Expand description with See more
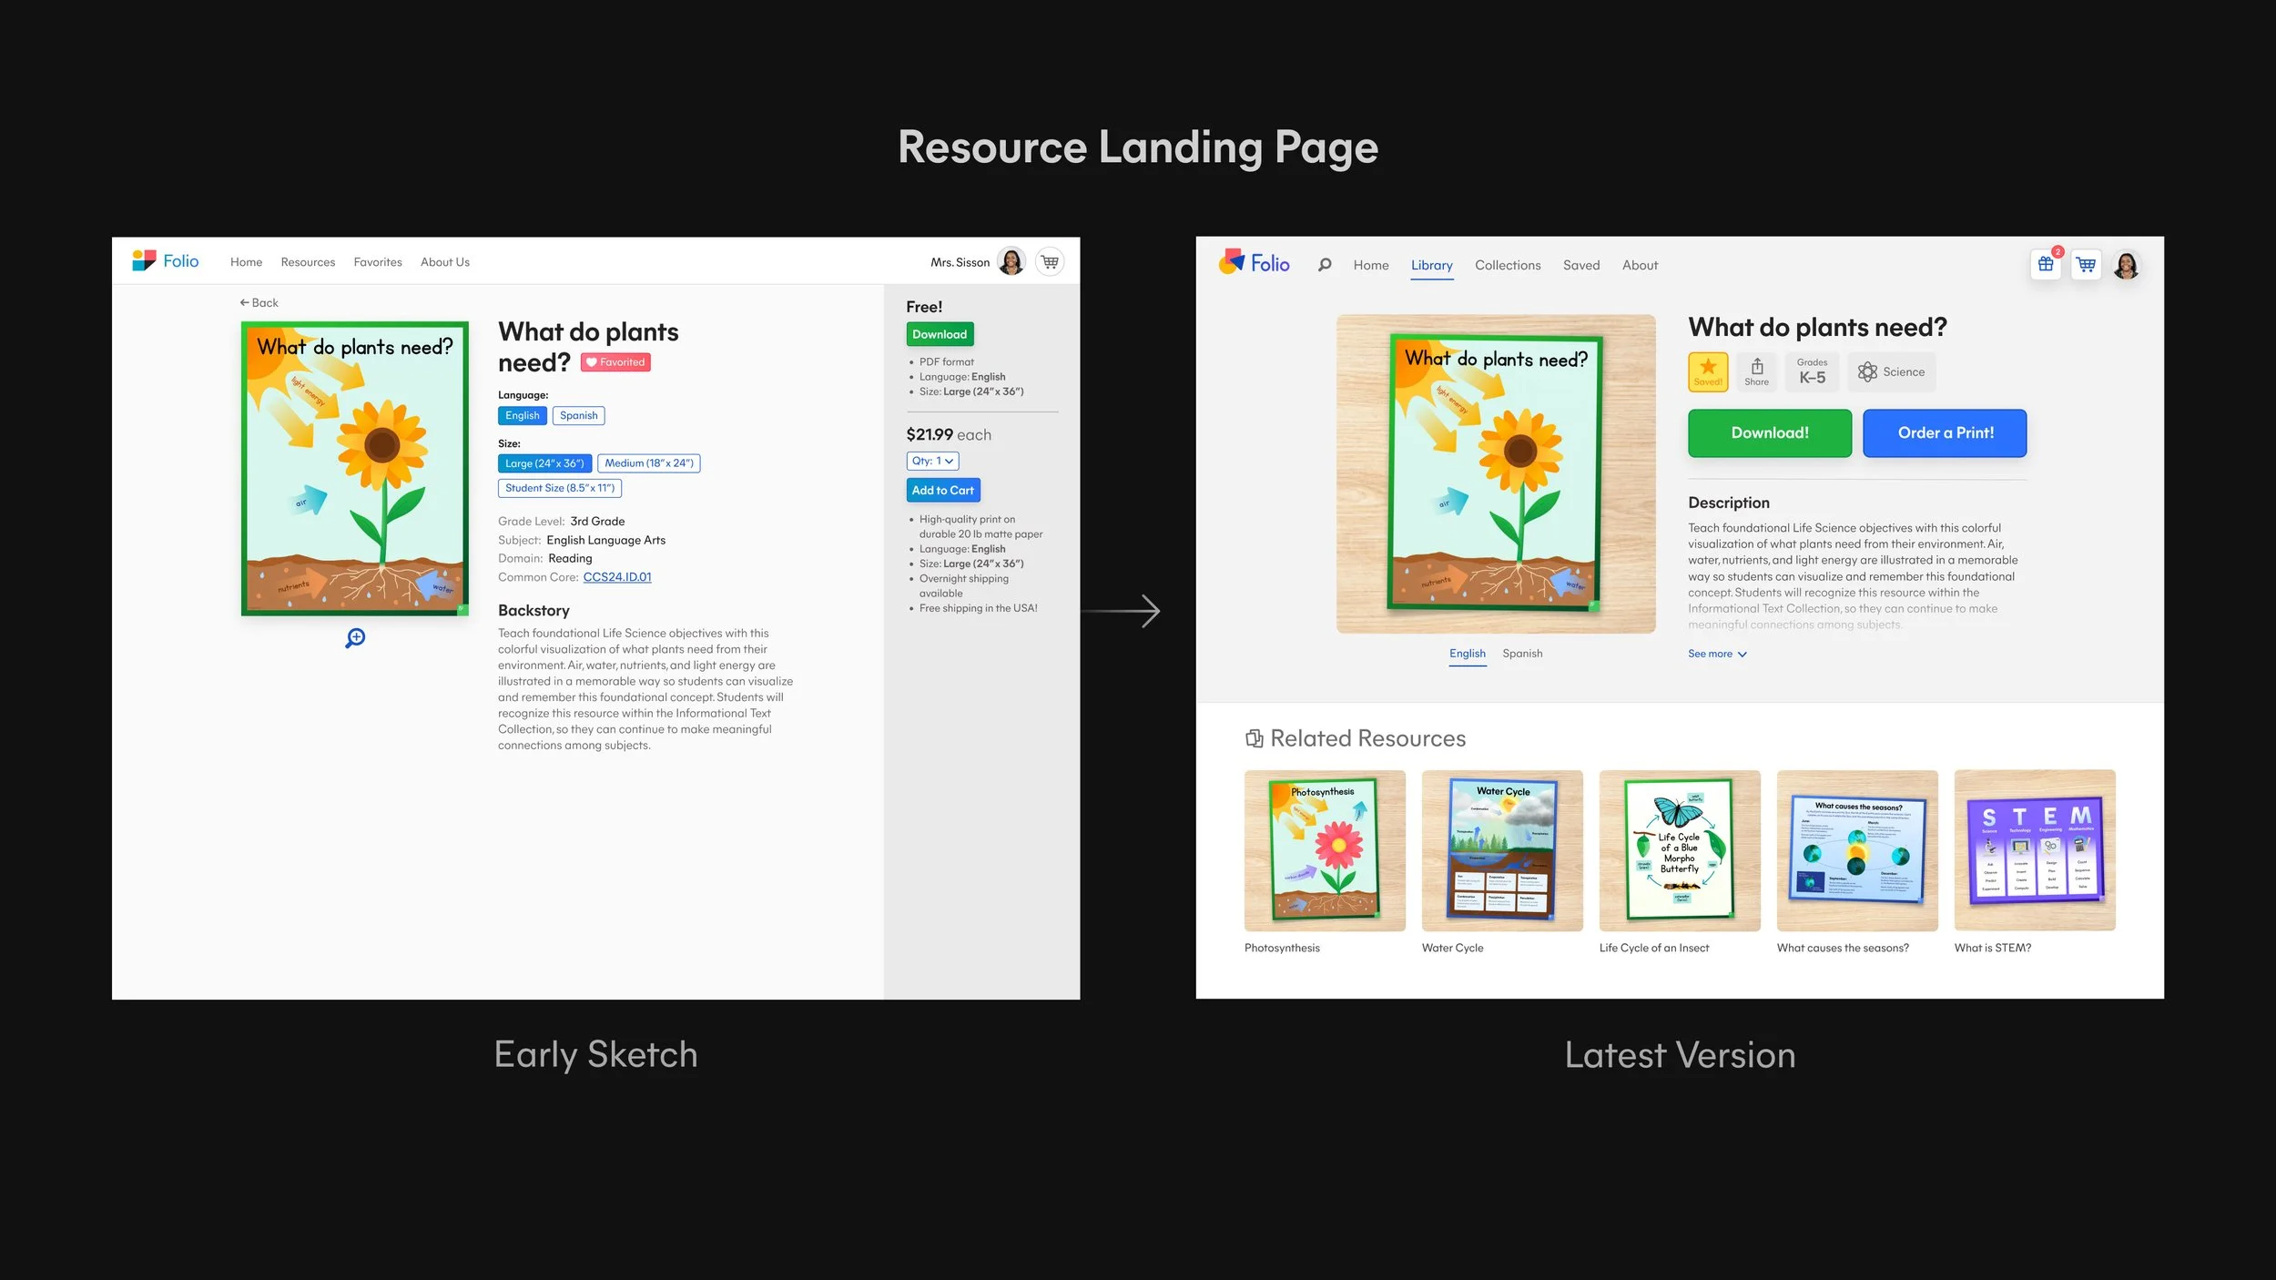The height and width of the screenshot is (1280, 2276). pyautogui.click(x=1717, y=654)
